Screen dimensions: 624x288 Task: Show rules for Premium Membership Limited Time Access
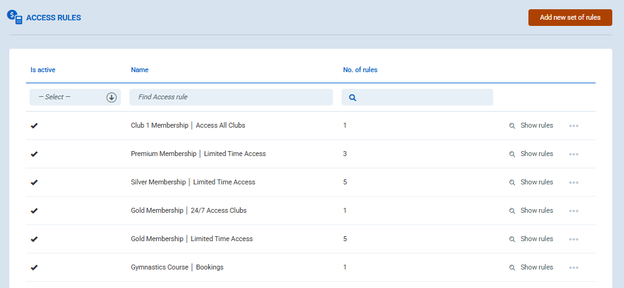point(536,154)
